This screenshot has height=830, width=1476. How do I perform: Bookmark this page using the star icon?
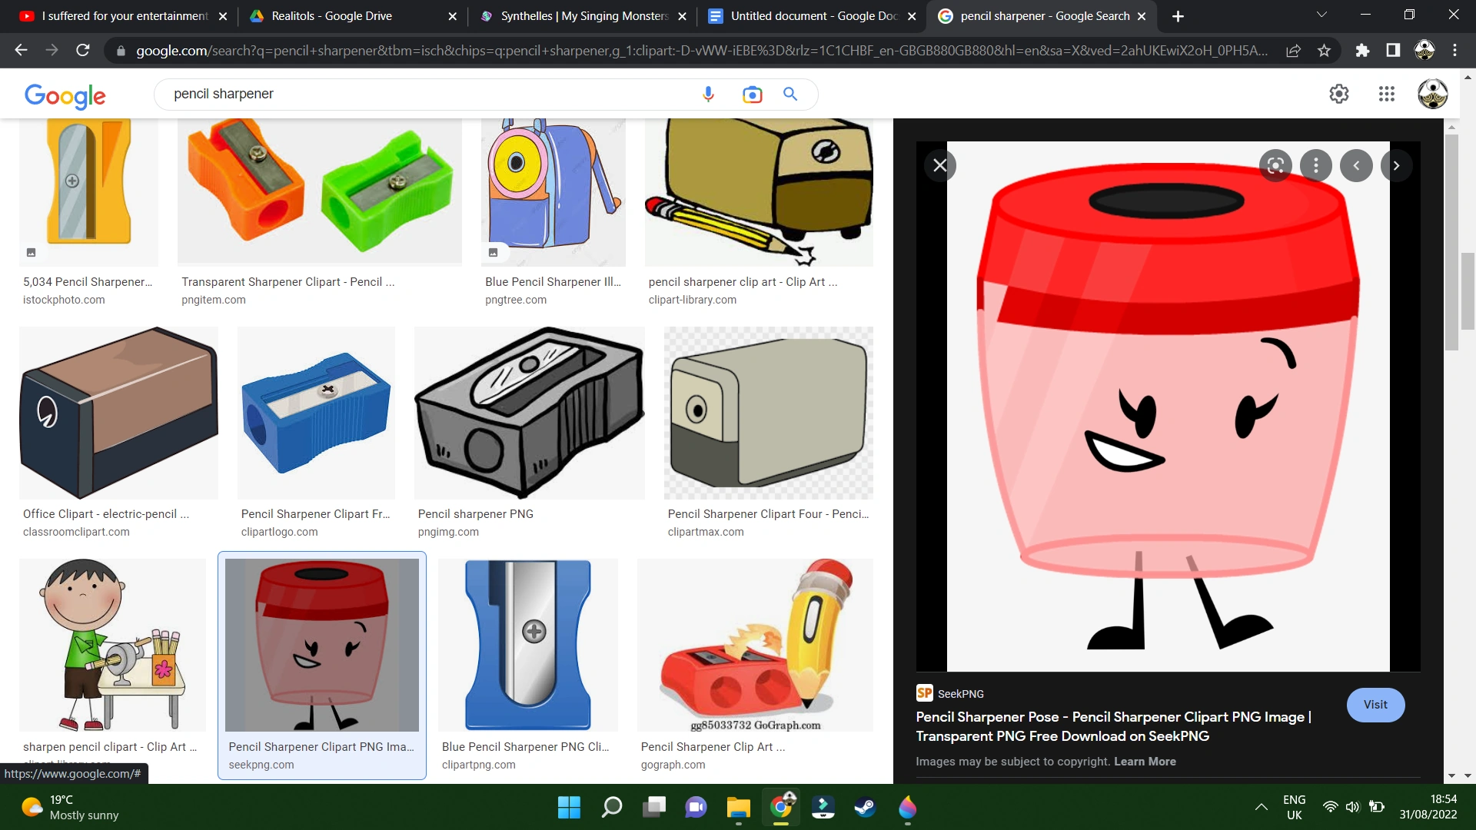click(x=1324, y=50)
